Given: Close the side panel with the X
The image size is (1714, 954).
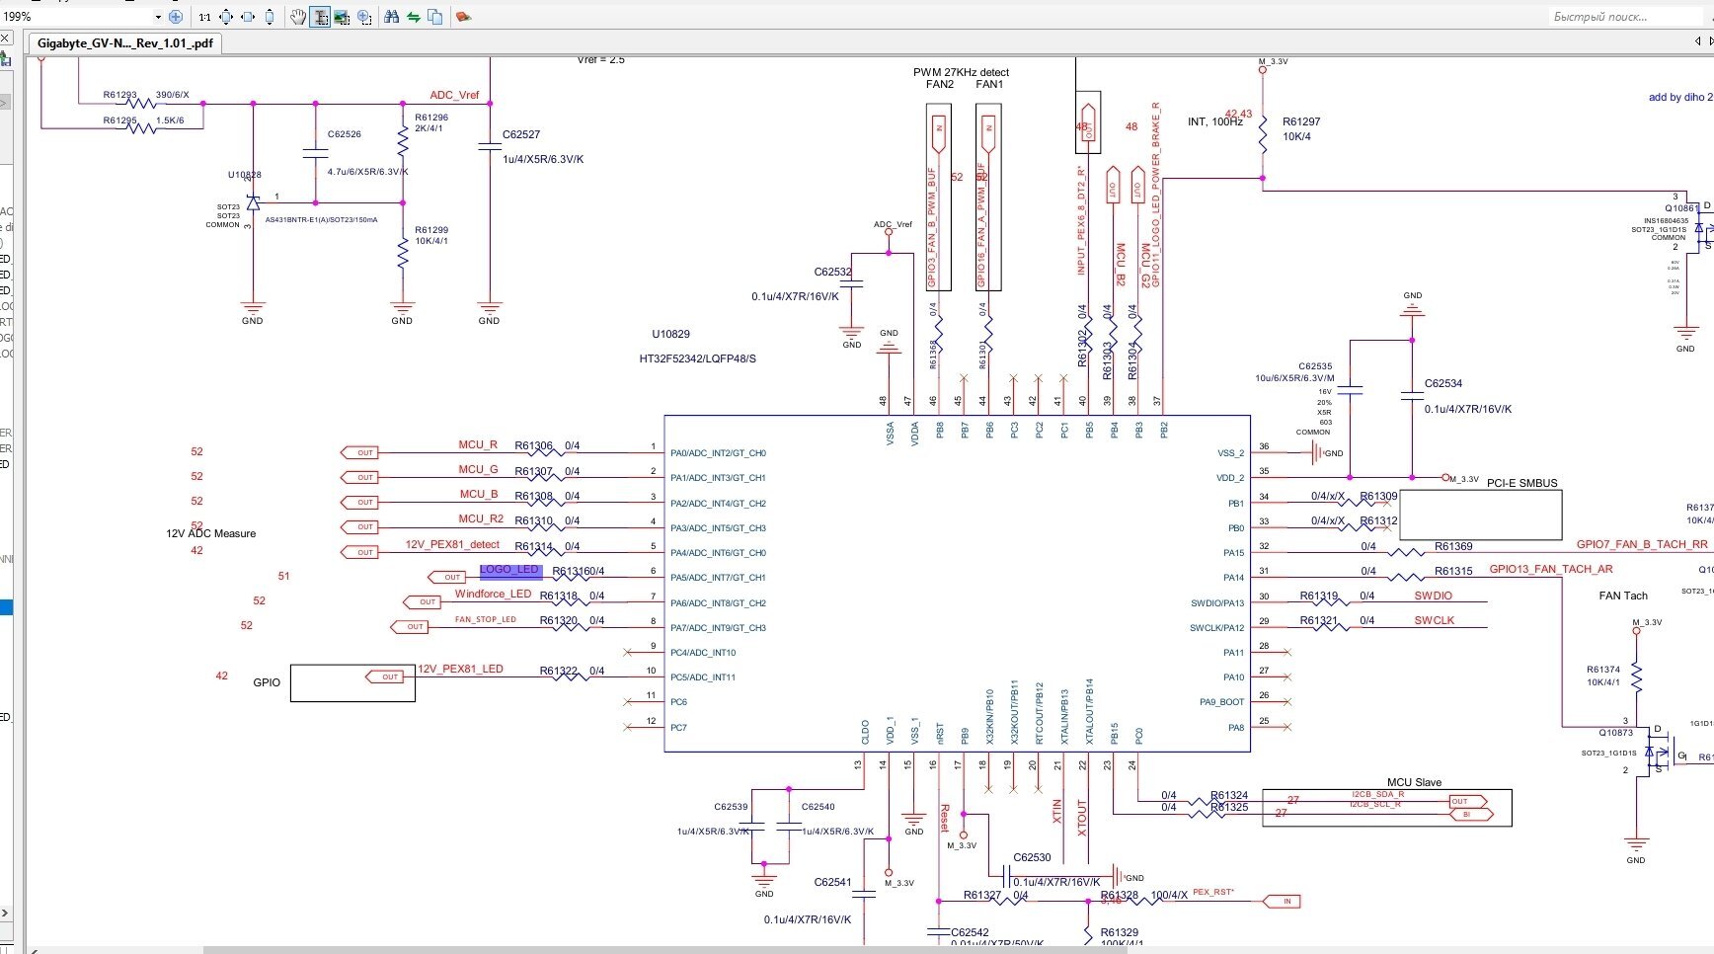Looking at the screenshot, I should coord(5,38).
